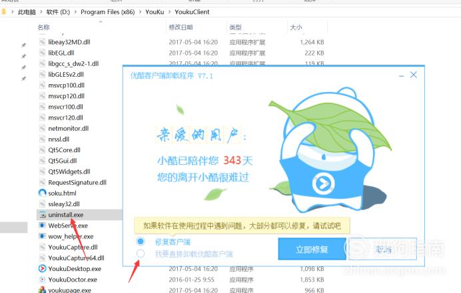Open 此电脑 in the breadcrumb path

[27, 12]
